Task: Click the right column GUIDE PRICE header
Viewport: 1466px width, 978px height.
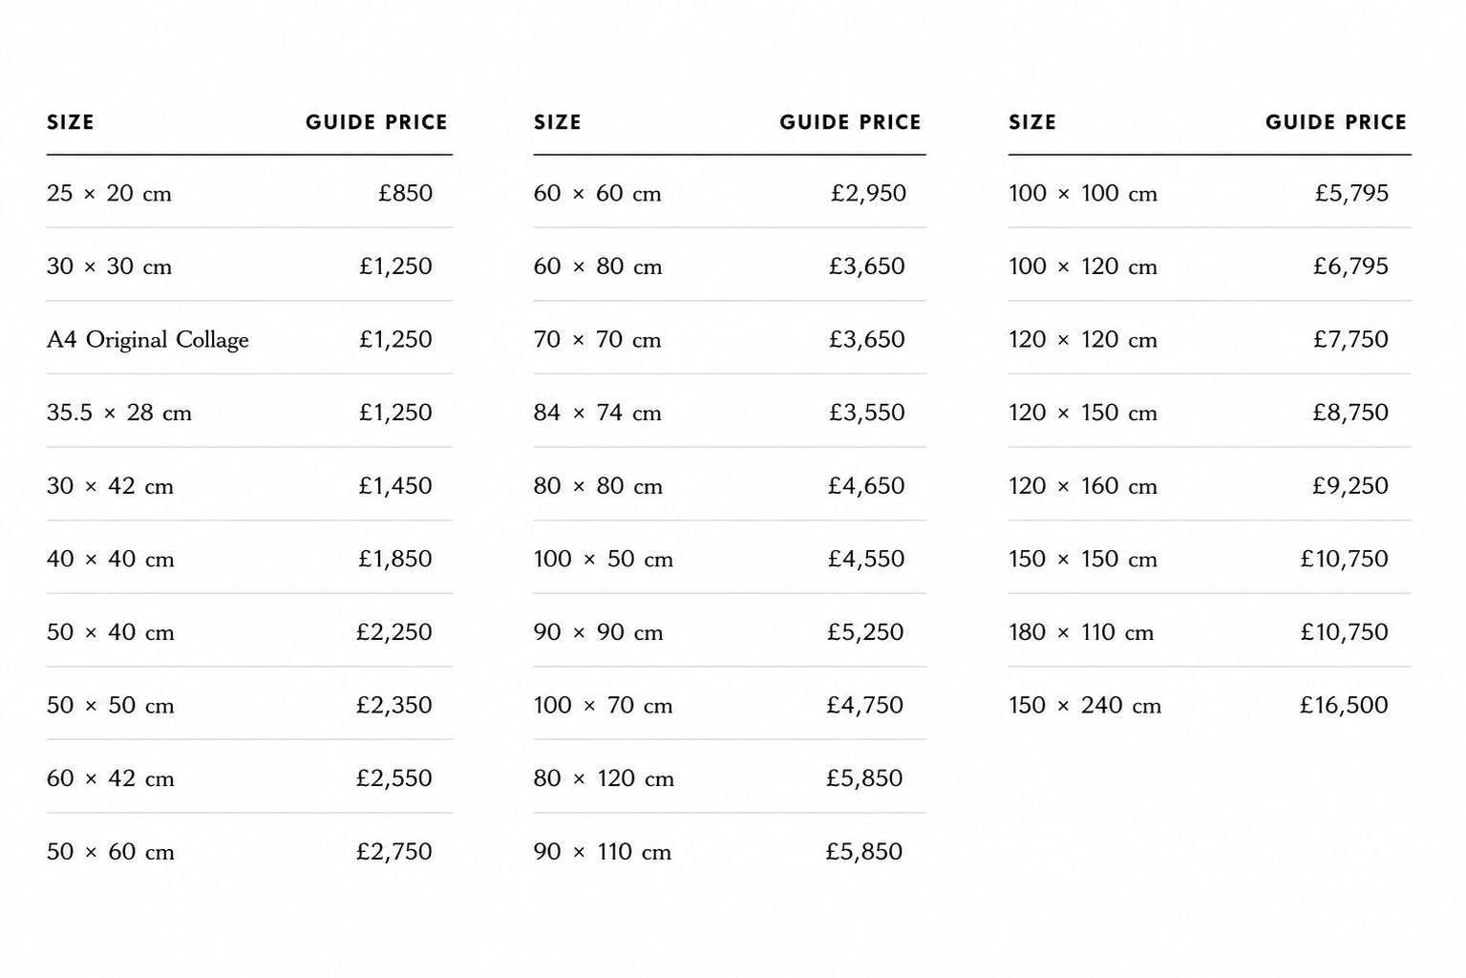Action: coord(1336,122)
